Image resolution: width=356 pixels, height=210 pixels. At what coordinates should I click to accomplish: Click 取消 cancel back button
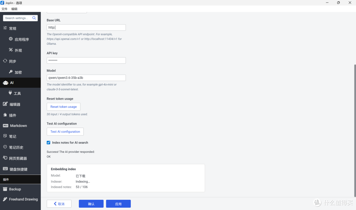(x=59, y=204)
